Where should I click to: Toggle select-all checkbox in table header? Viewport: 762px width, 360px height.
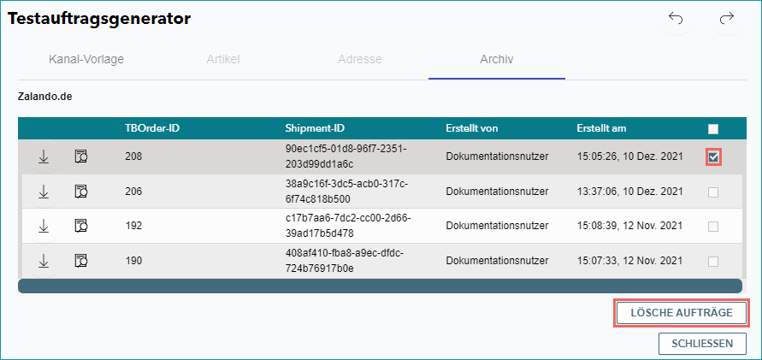tap(713, 129)
